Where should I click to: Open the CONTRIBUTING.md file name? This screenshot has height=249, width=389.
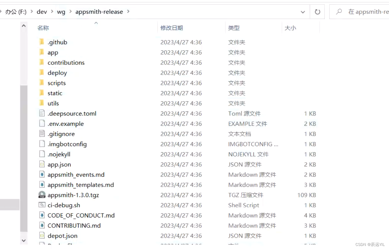(x=74, y=226)
